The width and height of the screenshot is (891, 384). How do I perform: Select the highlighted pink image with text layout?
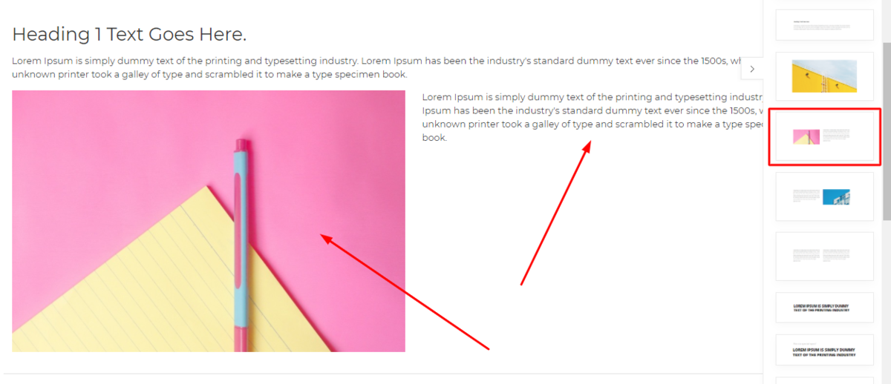(824, 136)
